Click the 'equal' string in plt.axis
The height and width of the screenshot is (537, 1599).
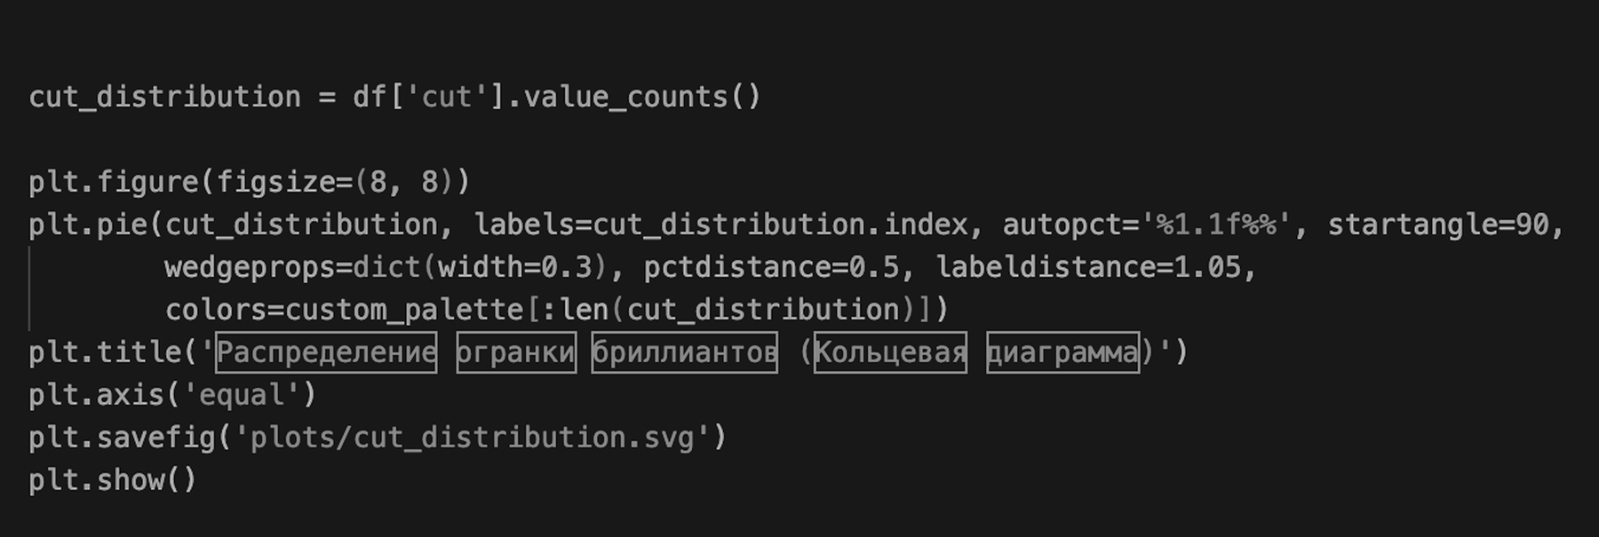pos(242,395)
